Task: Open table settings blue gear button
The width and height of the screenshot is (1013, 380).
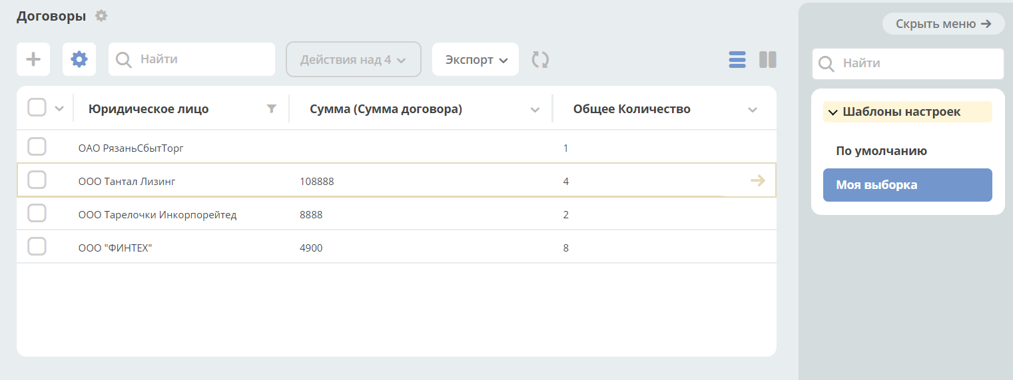Action: pos(79,59)
